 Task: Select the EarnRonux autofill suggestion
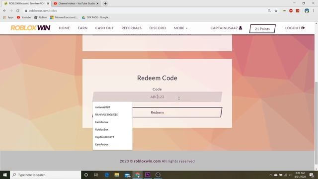click(112, 122)
